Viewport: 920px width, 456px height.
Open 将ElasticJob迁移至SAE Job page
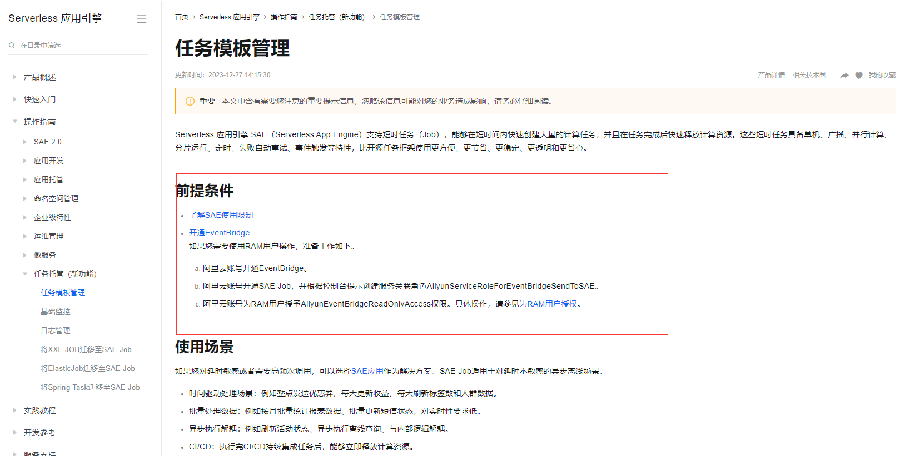[87, 368]
